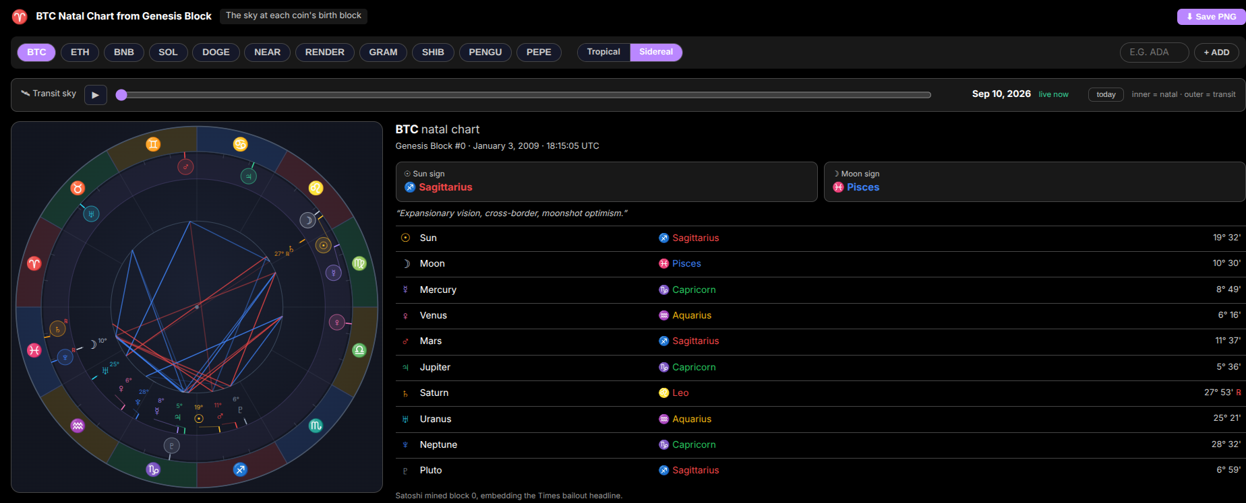
Task: Focus the E.G. ADA coin input field
Action: (1154, 53)
